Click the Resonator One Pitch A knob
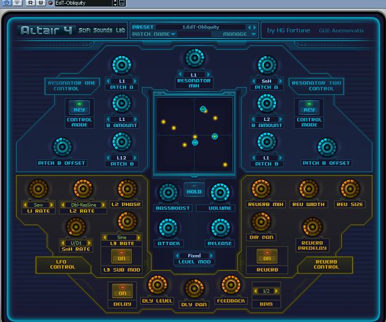Viewport: 386px width, 322px height. coord(122,65)
